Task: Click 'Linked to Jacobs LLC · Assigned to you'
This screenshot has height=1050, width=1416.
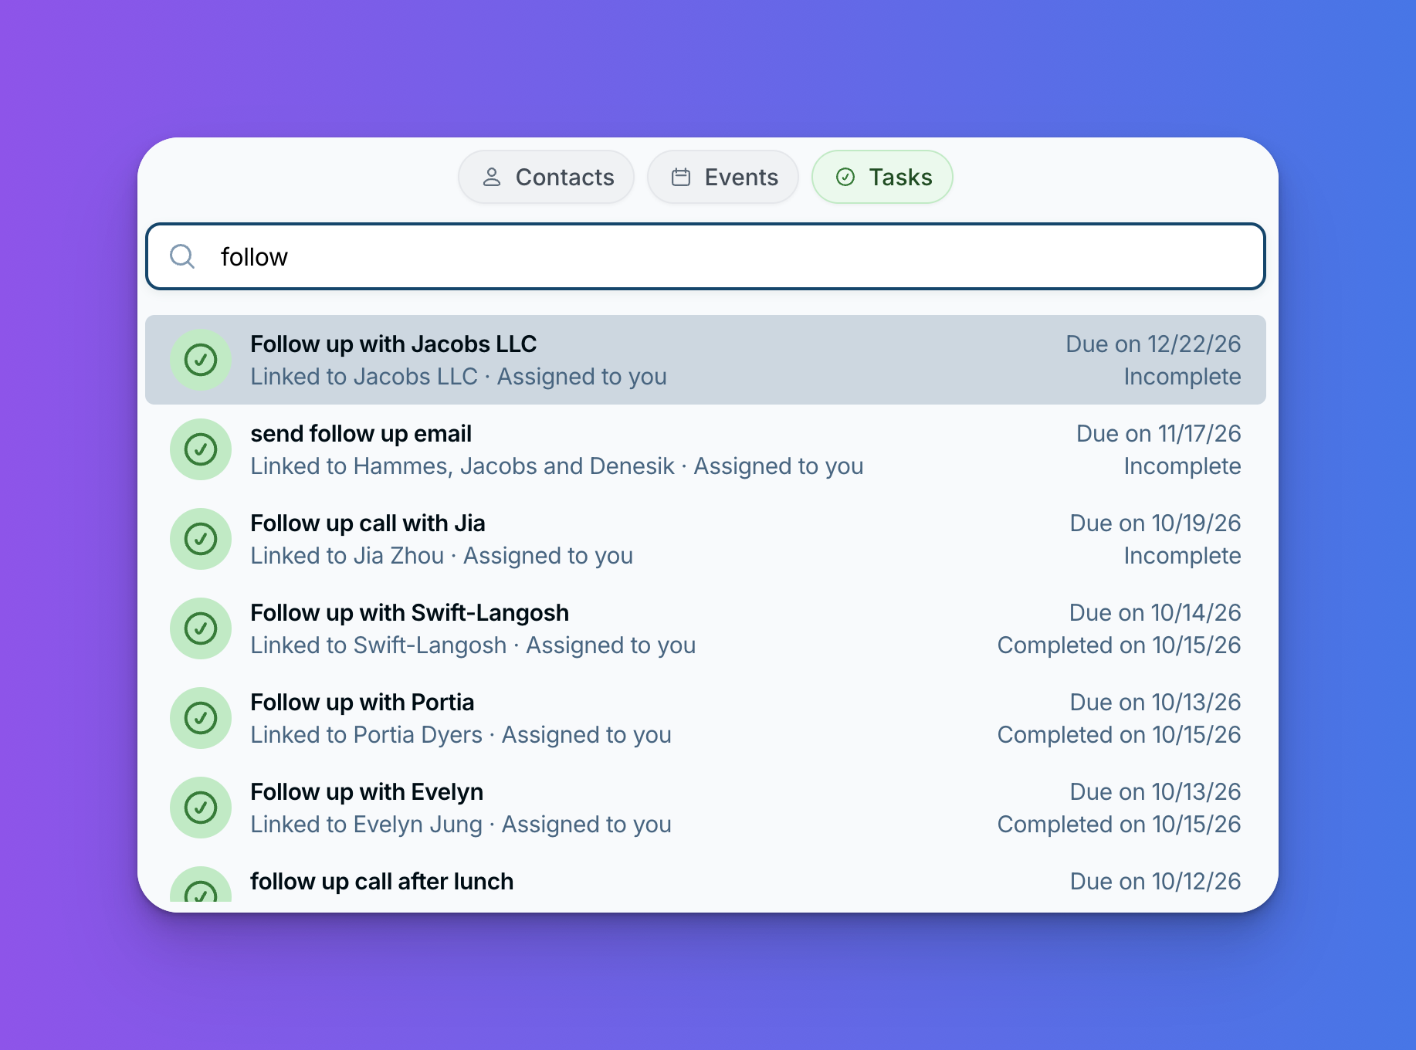Action: pyautogui.click(x=459, y=377)
